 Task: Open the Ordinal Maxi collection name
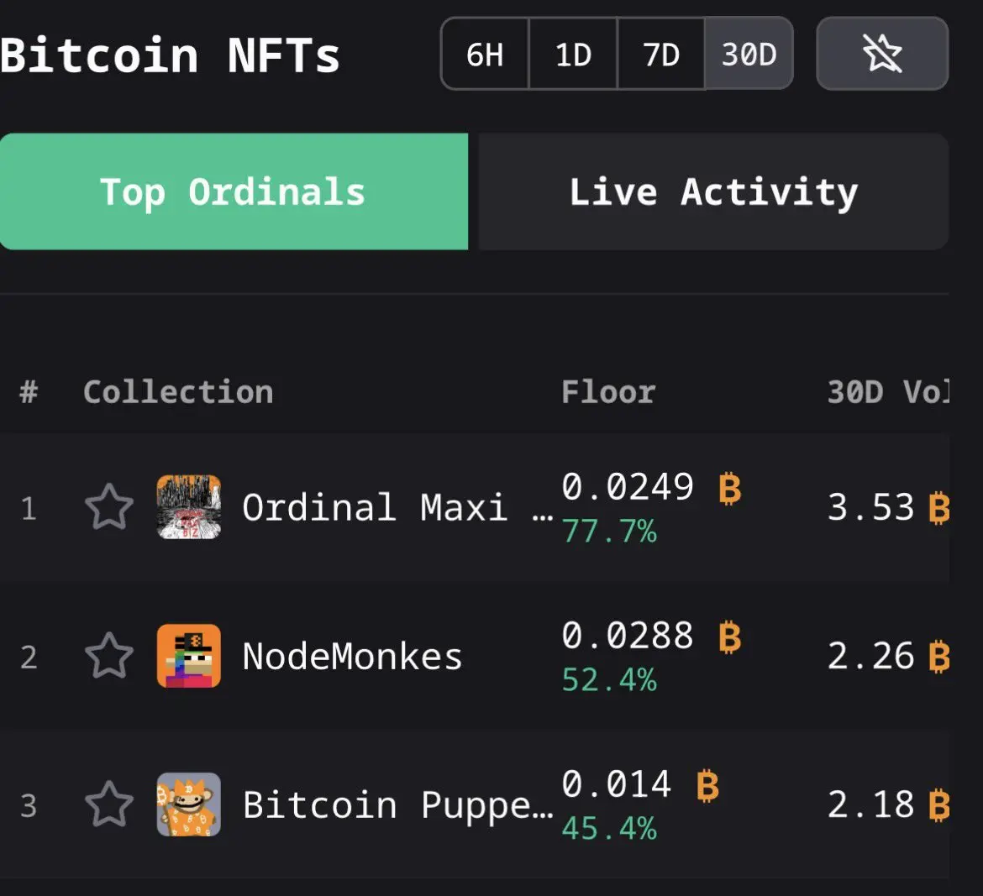click(375, 507)
